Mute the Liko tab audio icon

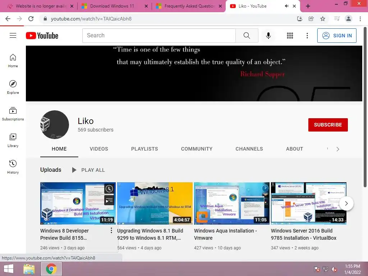click(x=286, y=6)
